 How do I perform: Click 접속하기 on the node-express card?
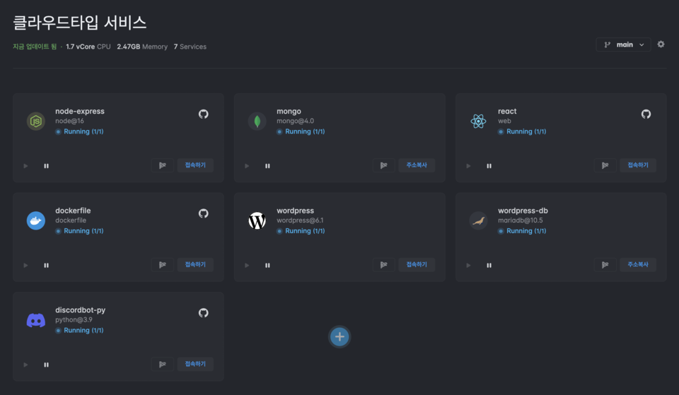pos(195,165)
